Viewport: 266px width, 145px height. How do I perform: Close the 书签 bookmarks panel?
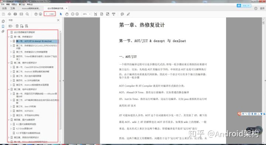[58, 20]
